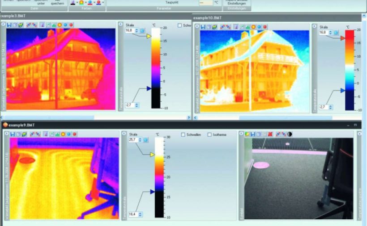
Task: Collapse example9.BMT real image panel
Action: point(241,133)
